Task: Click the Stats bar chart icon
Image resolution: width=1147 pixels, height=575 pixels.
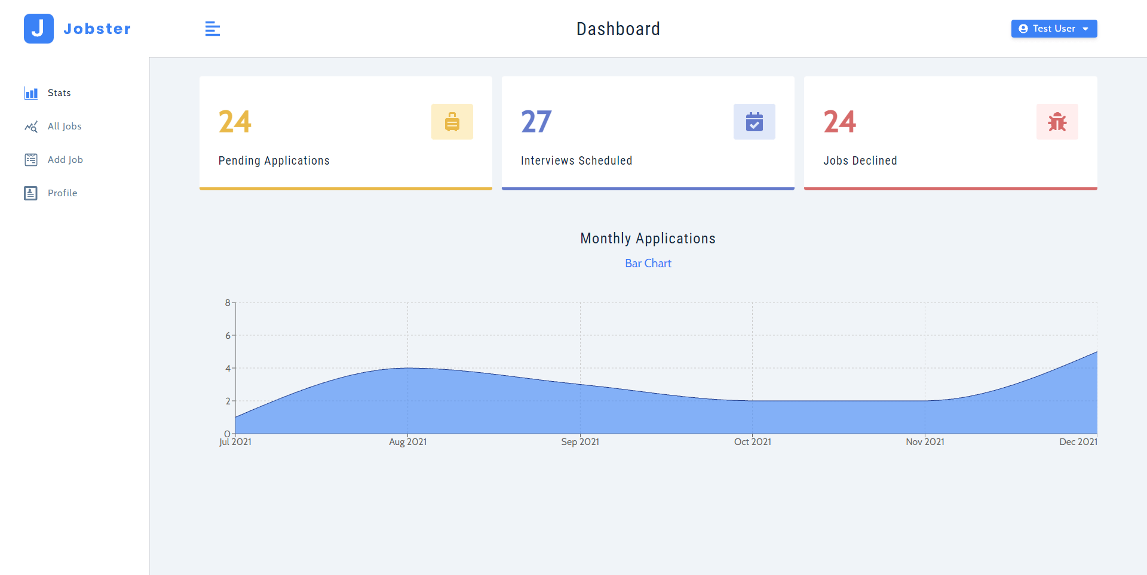Action: point(31,93)
